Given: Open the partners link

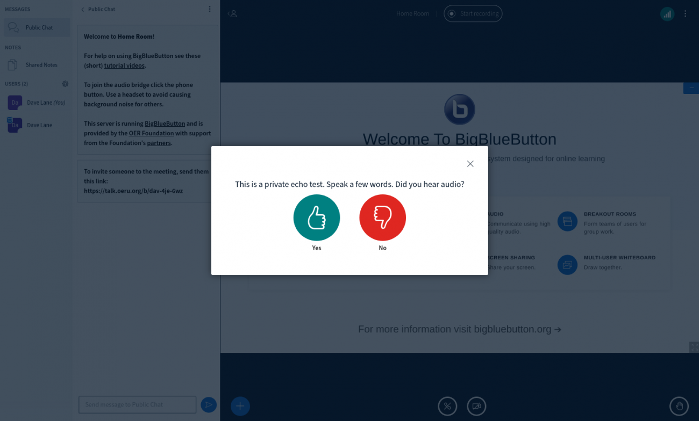Looking at the screenshot, I should click(159, 143).
